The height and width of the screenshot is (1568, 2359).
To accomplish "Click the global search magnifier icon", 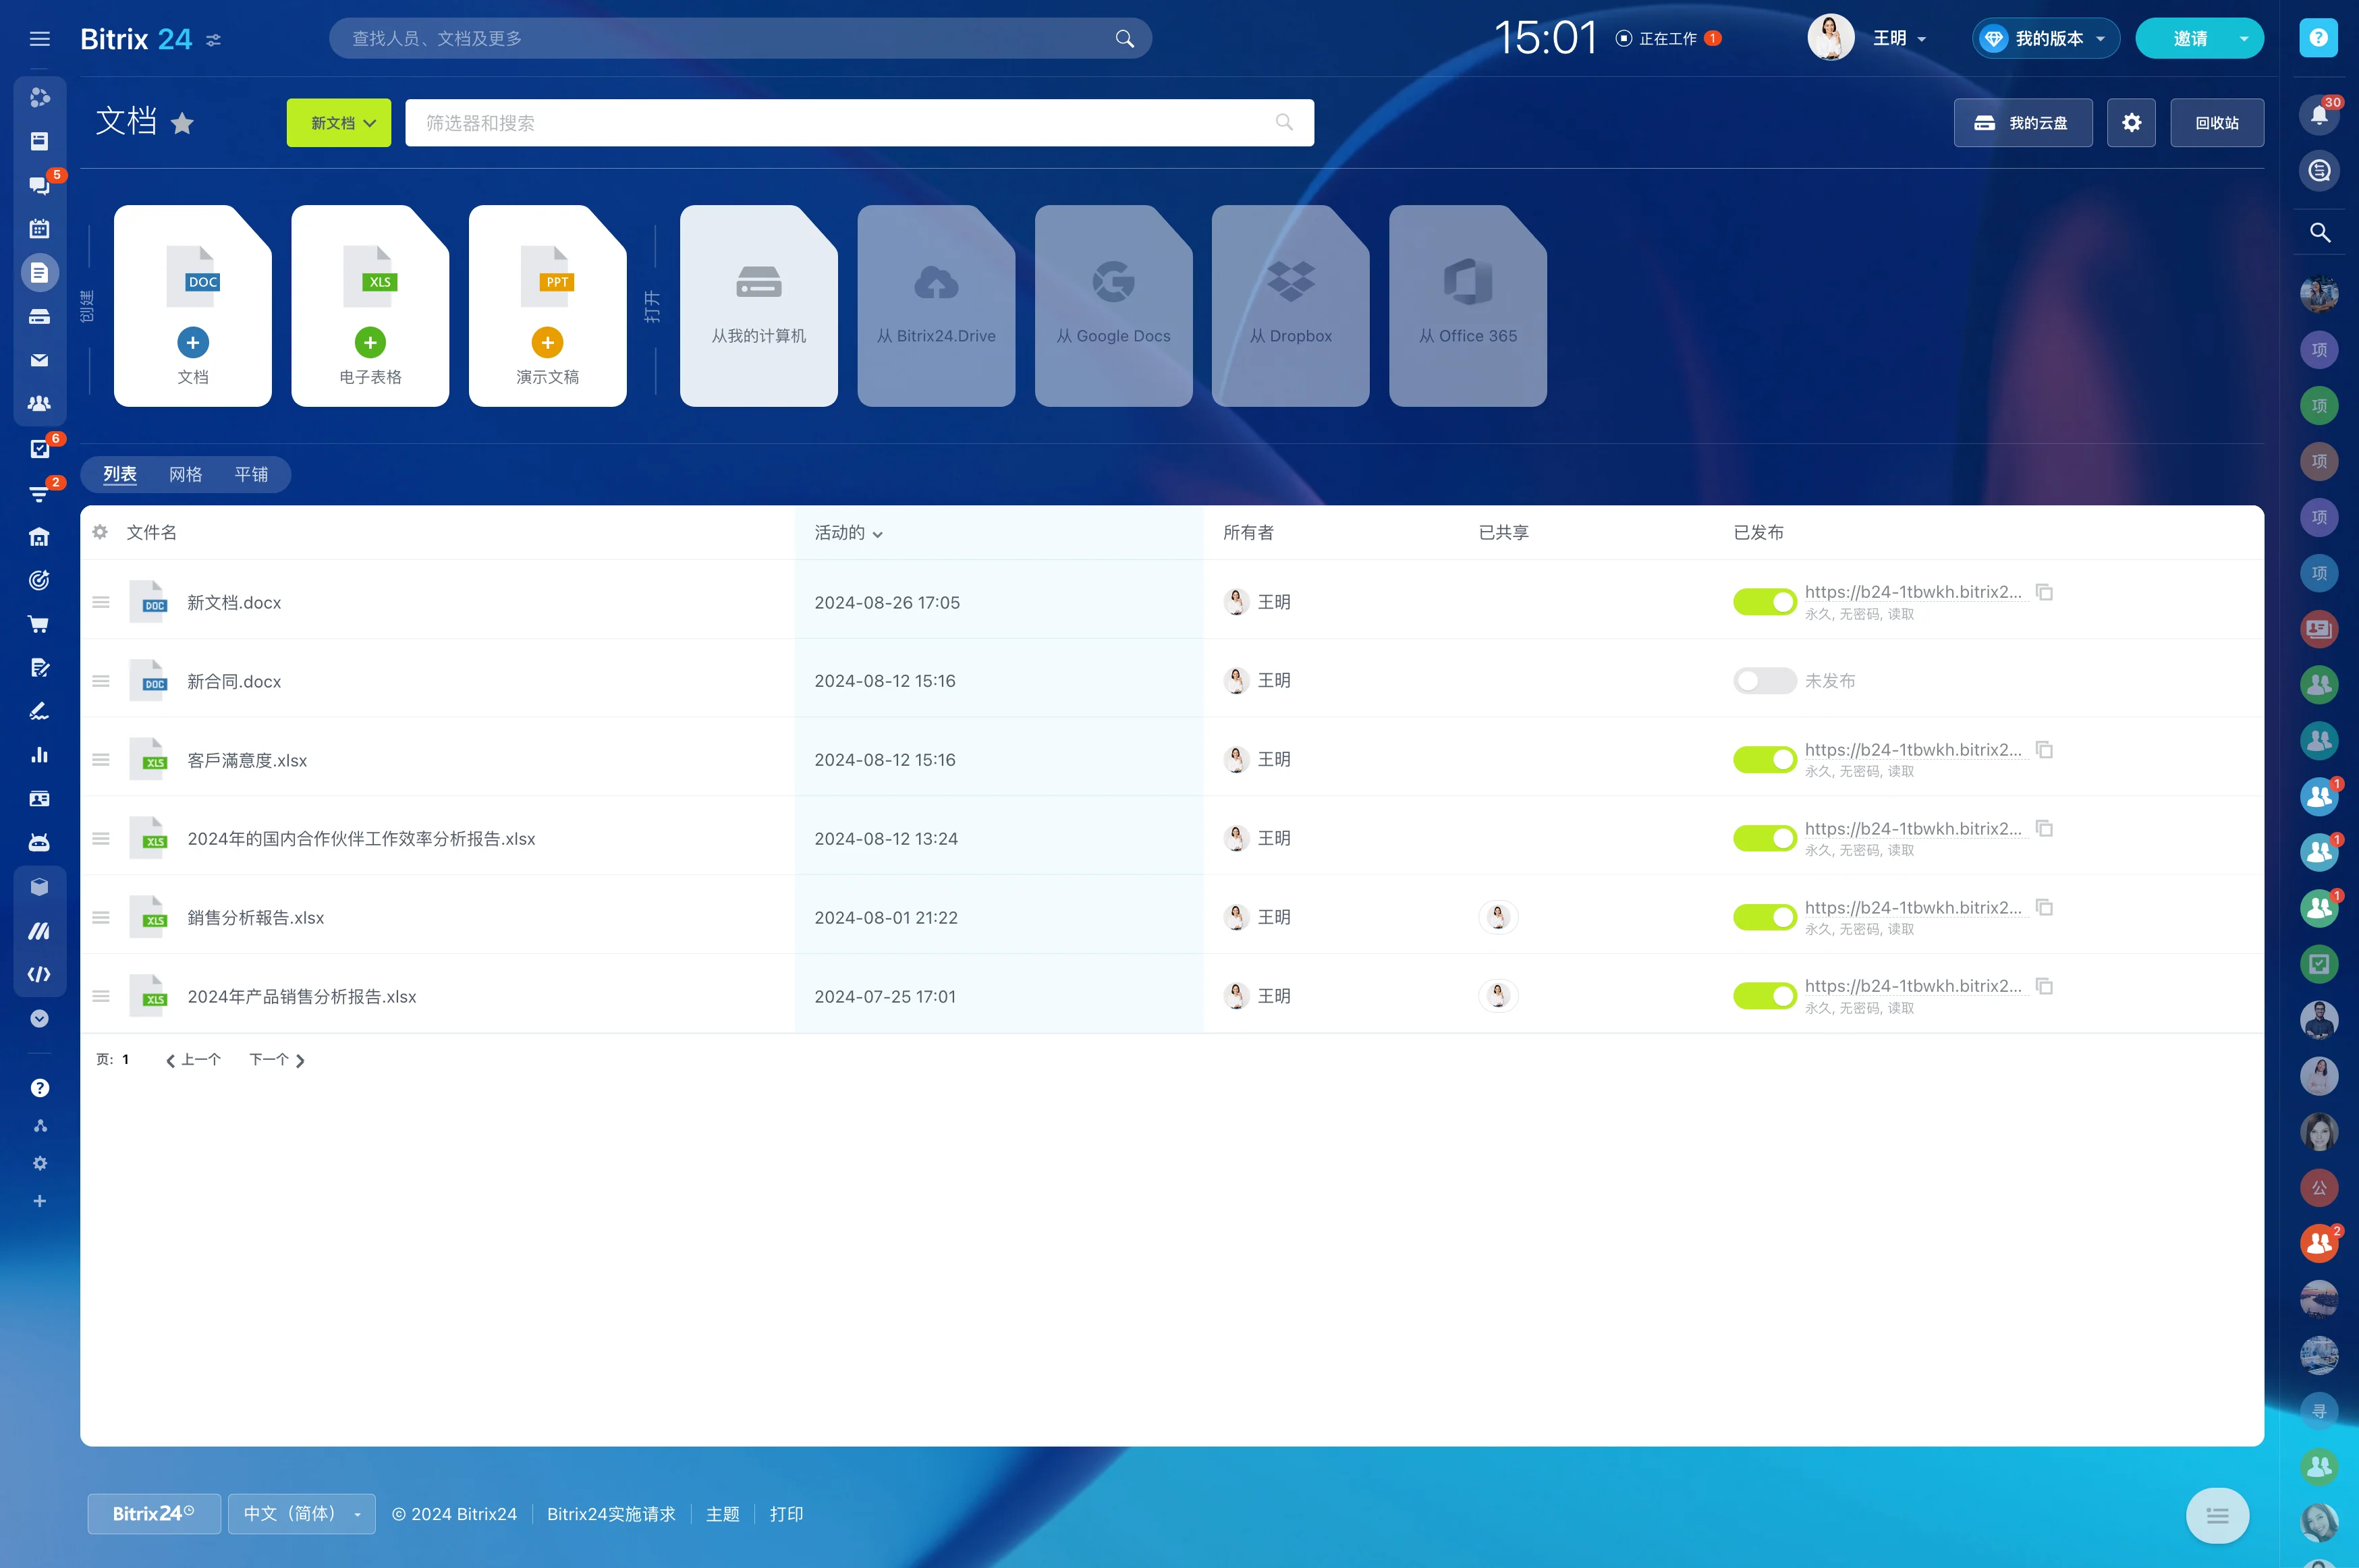I will coord(1124,39).
